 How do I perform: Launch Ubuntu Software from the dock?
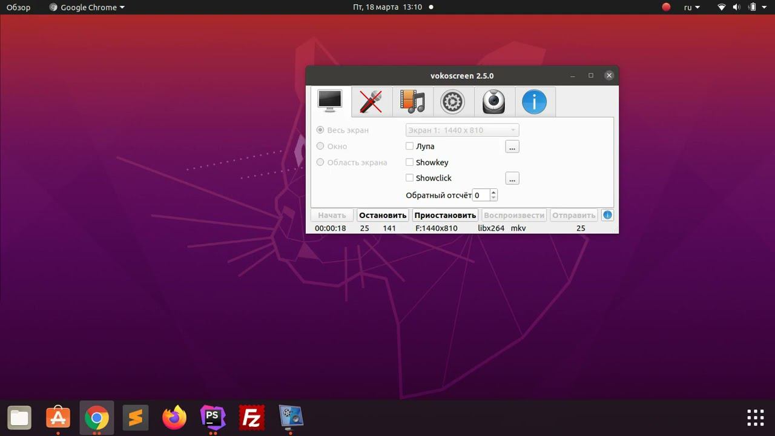[58, 417]
